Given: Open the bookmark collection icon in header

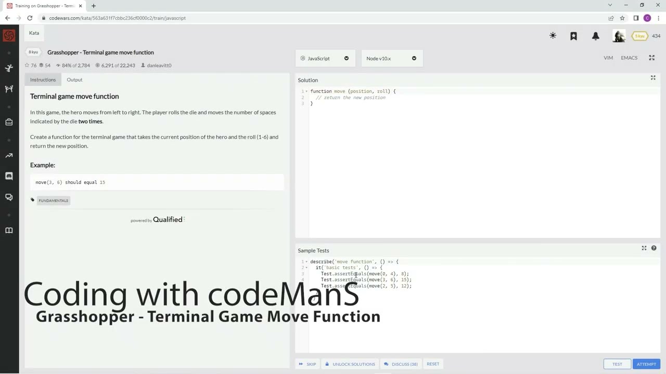Looking at the screenshot, I should click(x=573, y=36).
